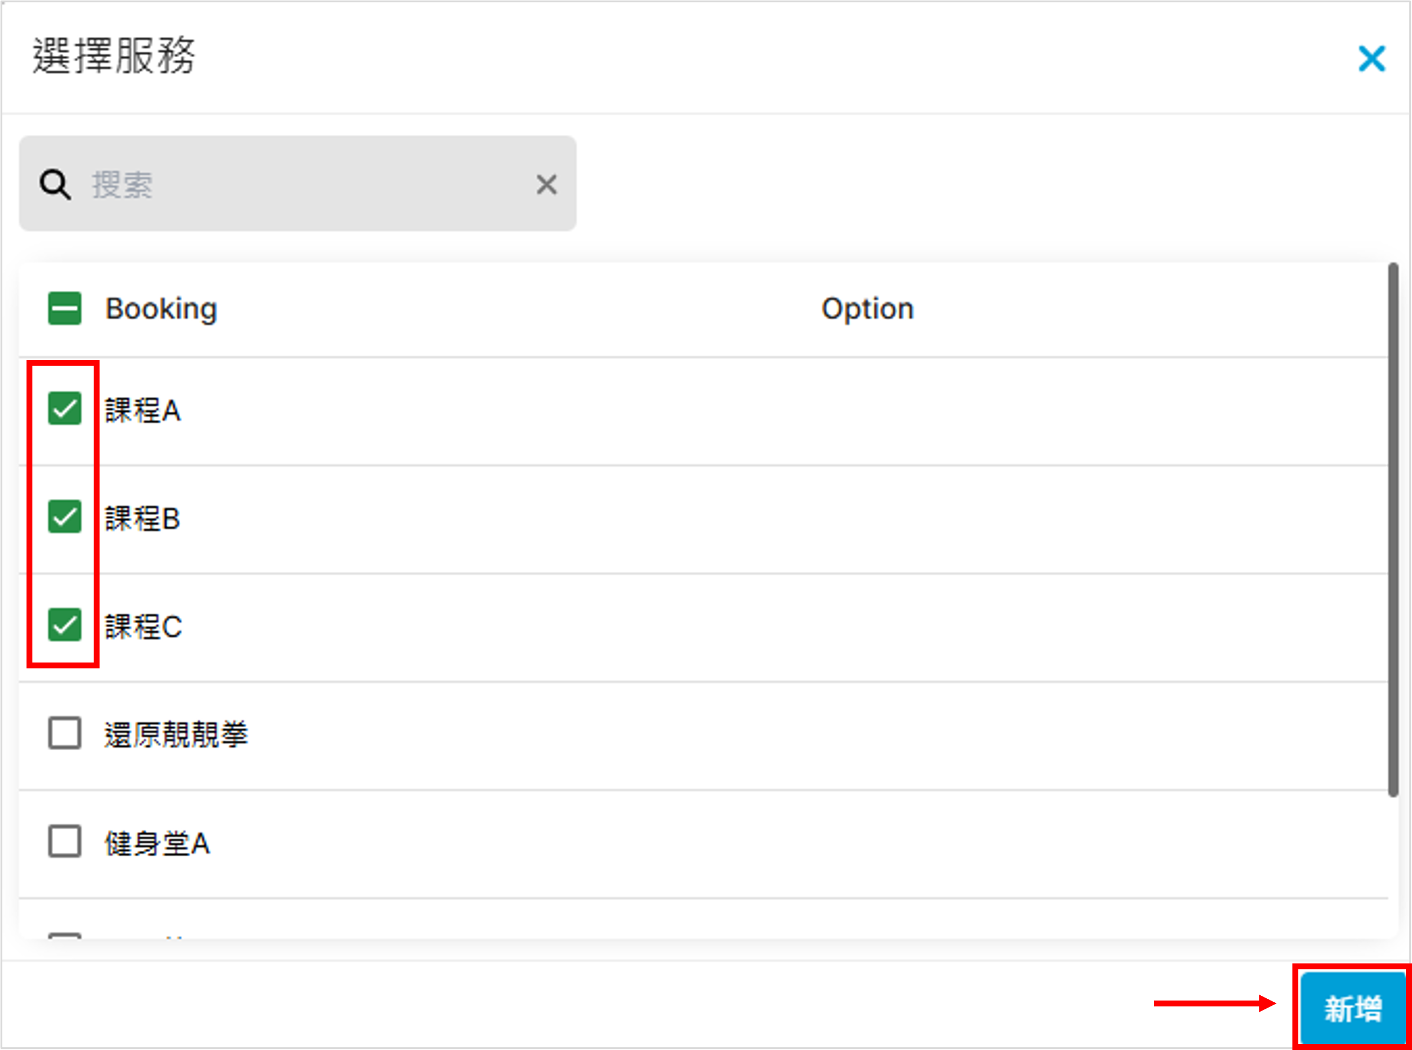This screenshot has height=1050, width=1412.
Task: Uncheck the 課程B checkbox
Action: [65, 516]
